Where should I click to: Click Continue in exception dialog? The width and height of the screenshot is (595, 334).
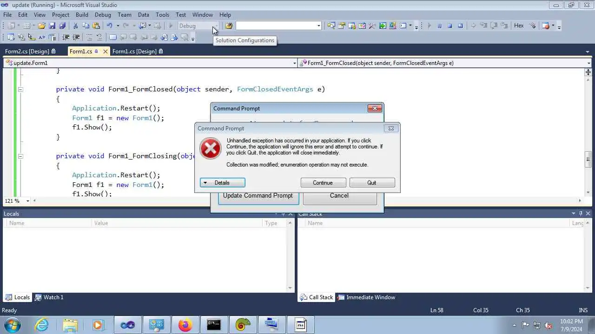(323, 183)
